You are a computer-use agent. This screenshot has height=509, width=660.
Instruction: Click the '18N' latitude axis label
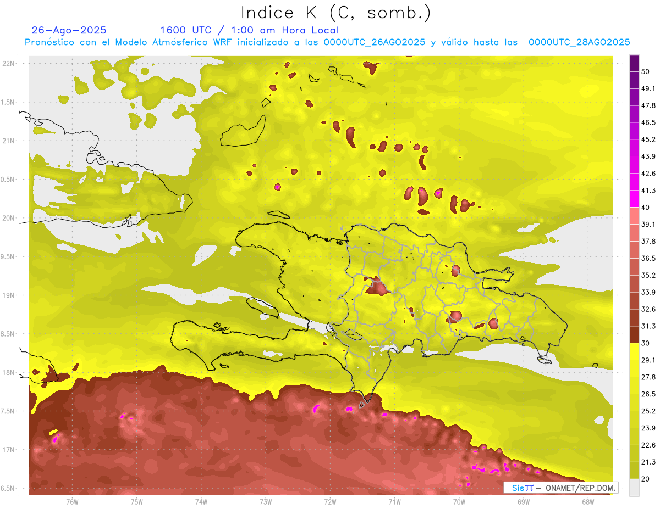(9, 372)
